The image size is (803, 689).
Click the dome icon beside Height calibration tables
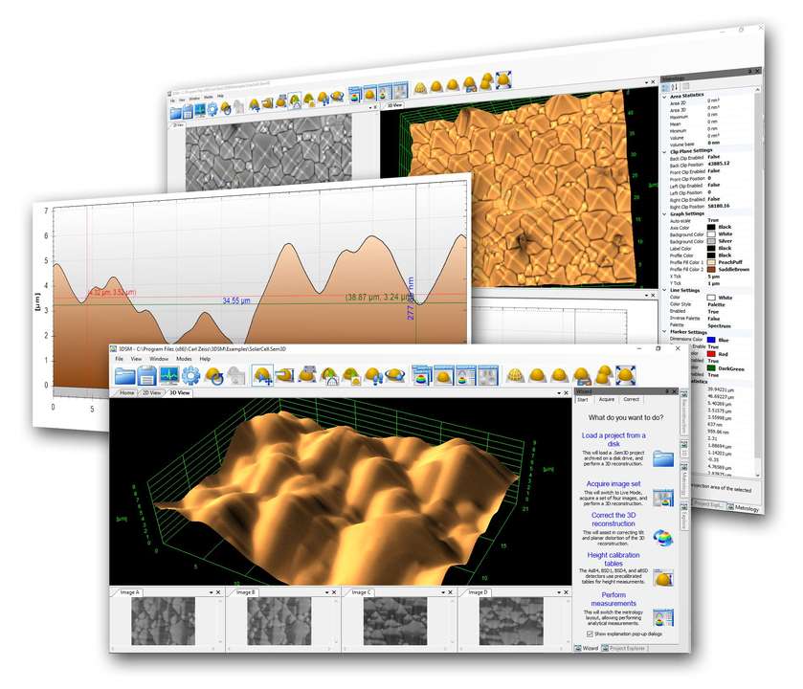(662, 578)
